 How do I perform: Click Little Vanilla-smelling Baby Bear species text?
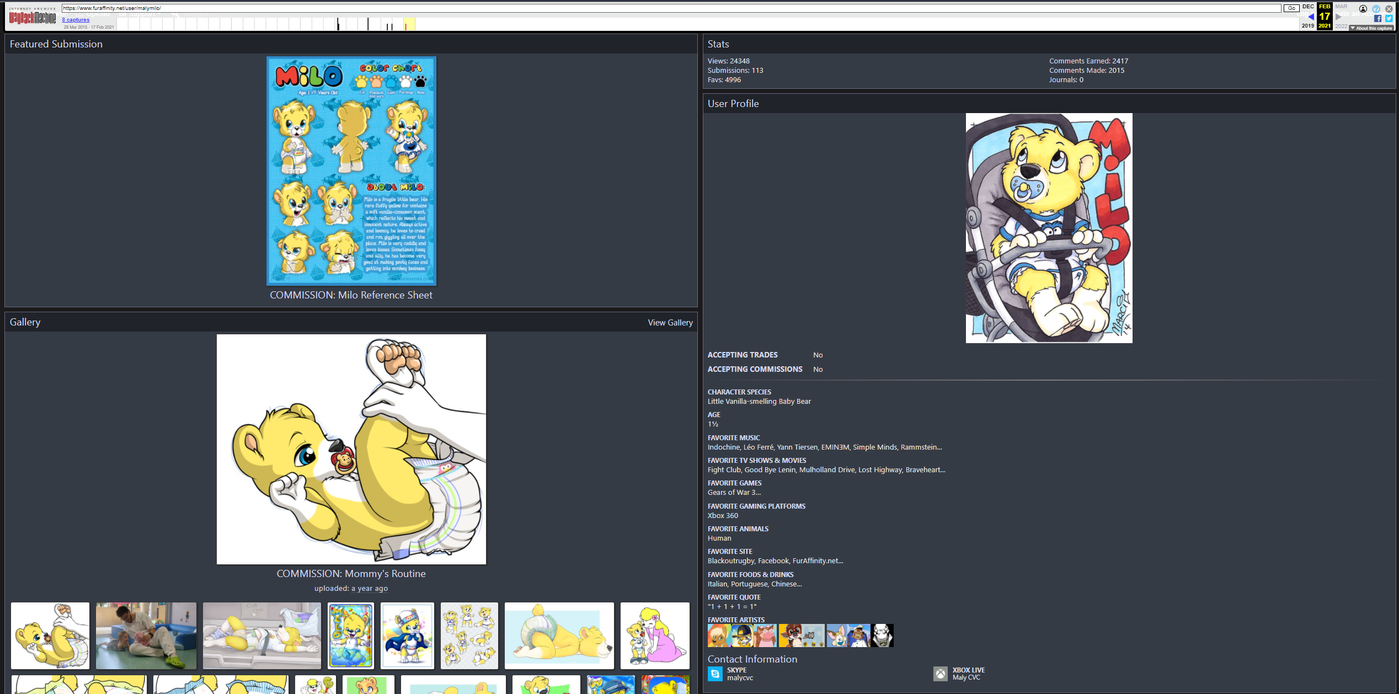click(x=759, y=402)
